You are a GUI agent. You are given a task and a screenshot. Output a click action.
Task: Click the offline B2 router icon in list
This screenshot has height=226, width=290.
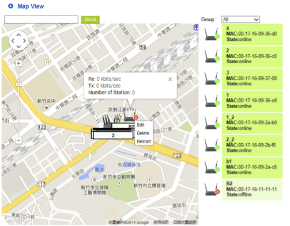click(212, 189)
